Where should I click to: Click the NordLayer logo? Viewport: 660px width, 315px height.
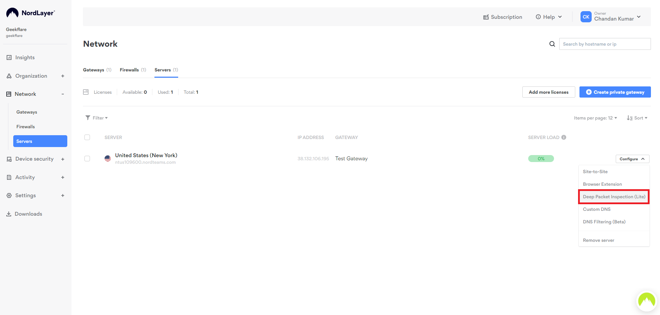31,13
